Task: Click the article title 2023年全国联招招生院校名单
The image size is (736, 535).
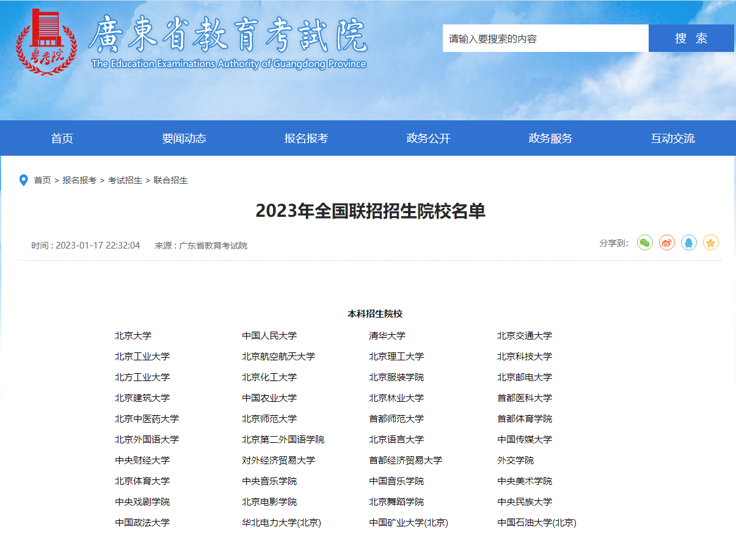Action: [x=371, y=211]
